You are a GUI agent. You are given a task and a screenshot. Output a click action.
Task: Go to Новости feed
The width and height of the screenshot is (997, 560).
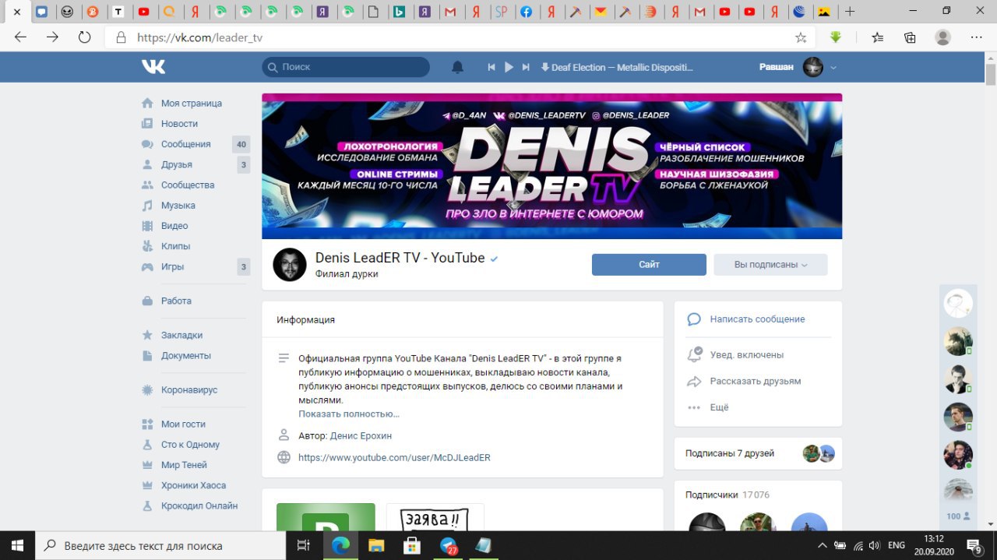(x=179, y=124)
